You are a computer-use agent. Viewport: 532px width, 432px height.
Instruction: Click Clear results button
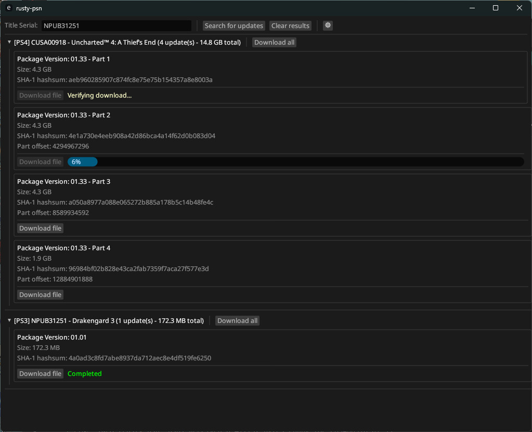[x=290, y=26]
